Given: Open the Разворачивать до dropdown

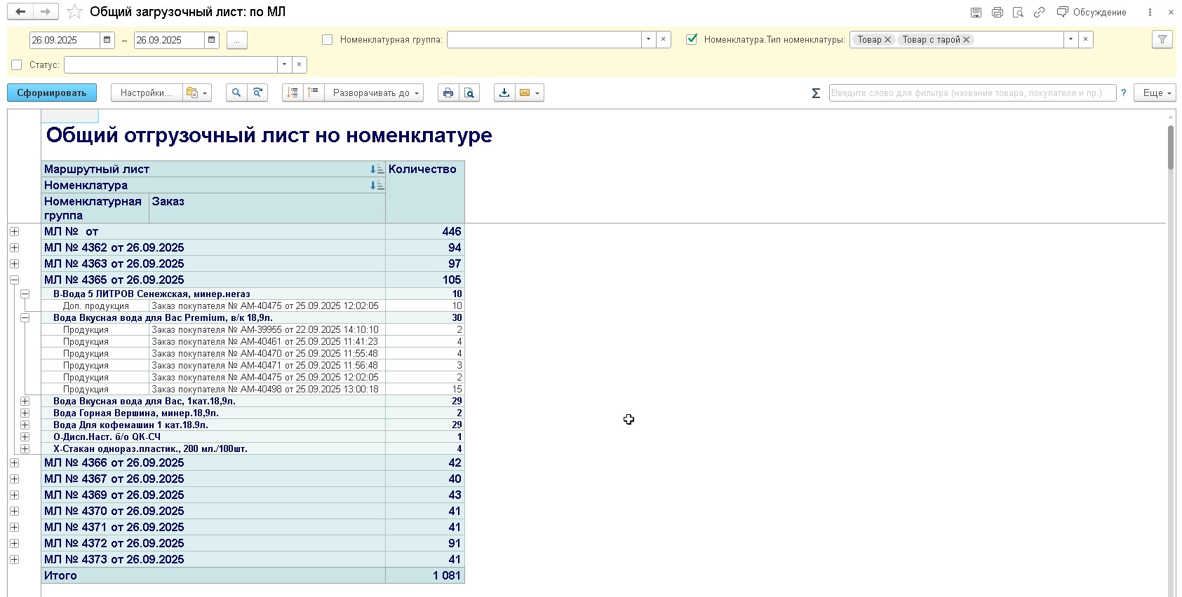Looking at the screenshot, I should click(x=375, y=92).
